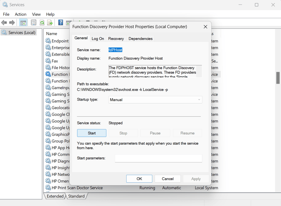Click the Back navigation arrow
This screenshot has height=206, width=281.
(4, 22)
